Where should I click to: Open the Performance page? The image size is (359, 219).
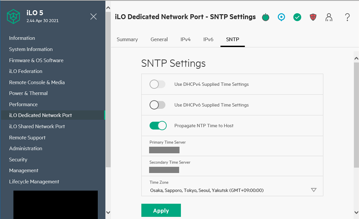coord(23,104)
